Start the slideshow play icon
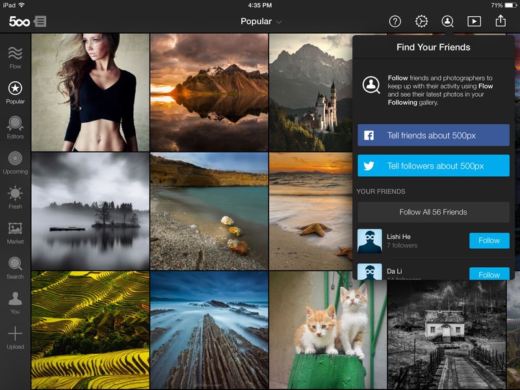 (x=474, y=21)
